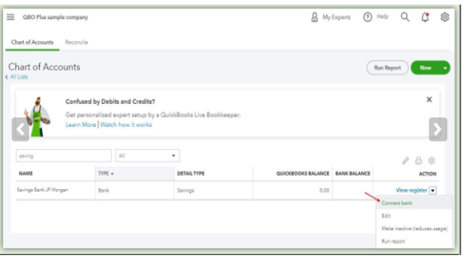Sort by the Type column header
468x267 pixels.
[x=105, y=173]
